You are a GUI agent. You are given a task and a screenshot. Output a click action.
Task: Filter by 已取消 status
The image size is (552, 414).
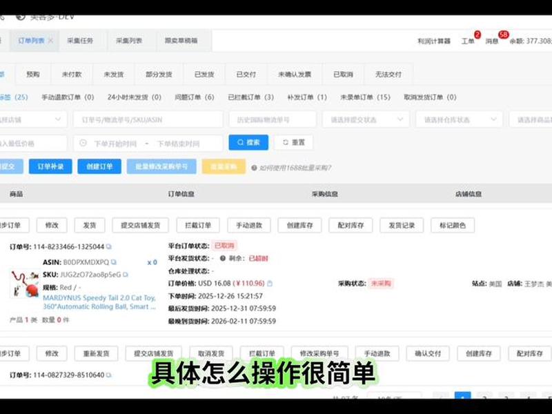coord(343,75)
